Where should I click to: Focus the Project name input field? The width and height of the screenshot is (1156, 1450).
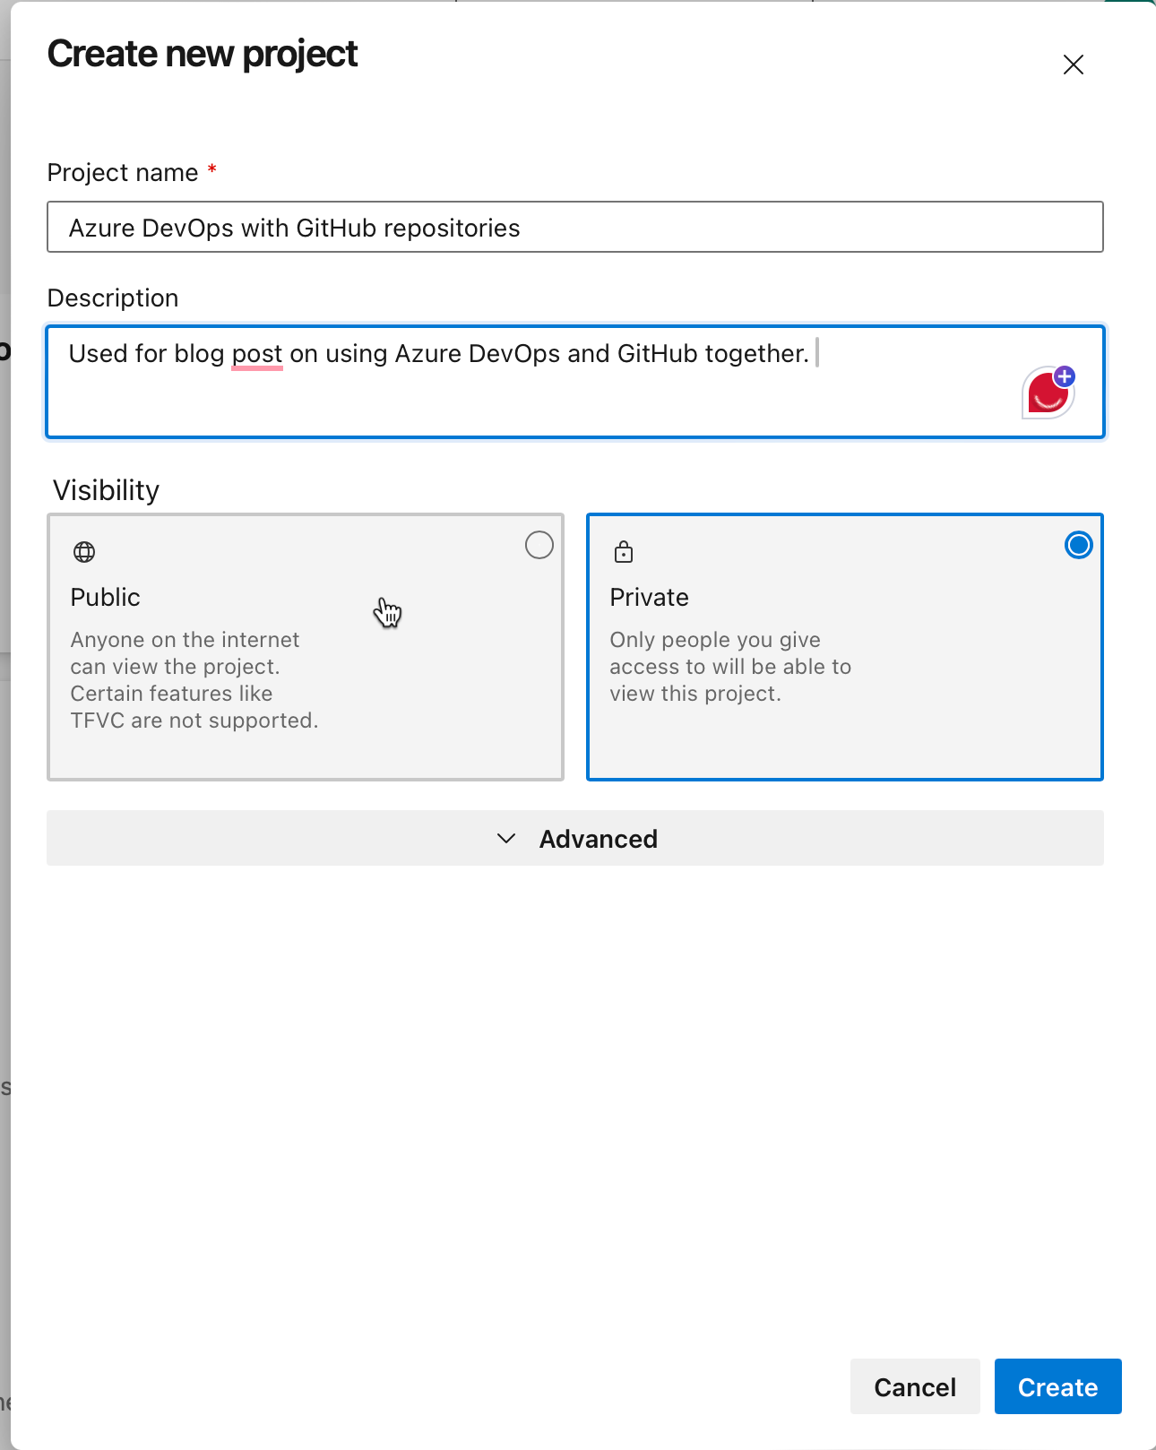[x=575, y=227]
